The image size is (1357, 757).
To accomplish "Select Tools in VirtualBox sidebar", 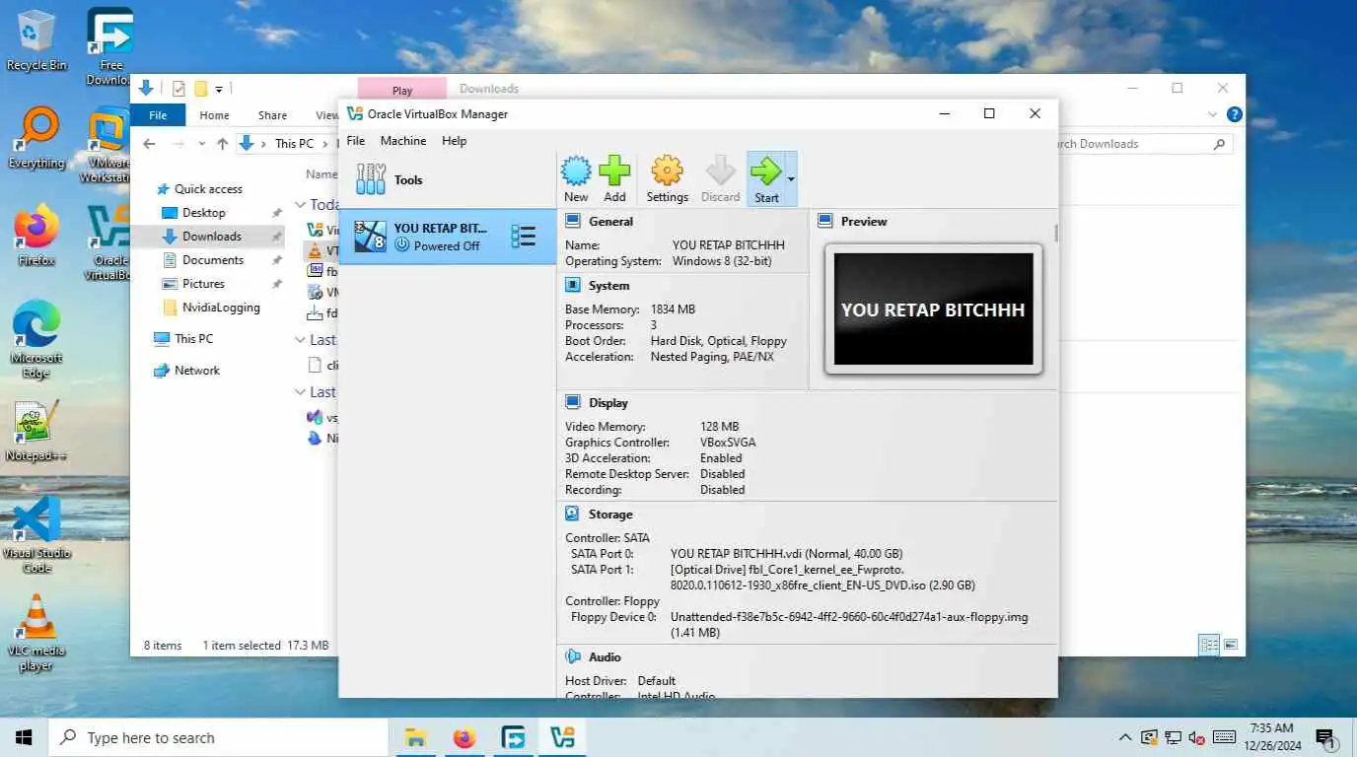I will click(x=448, y=179).
